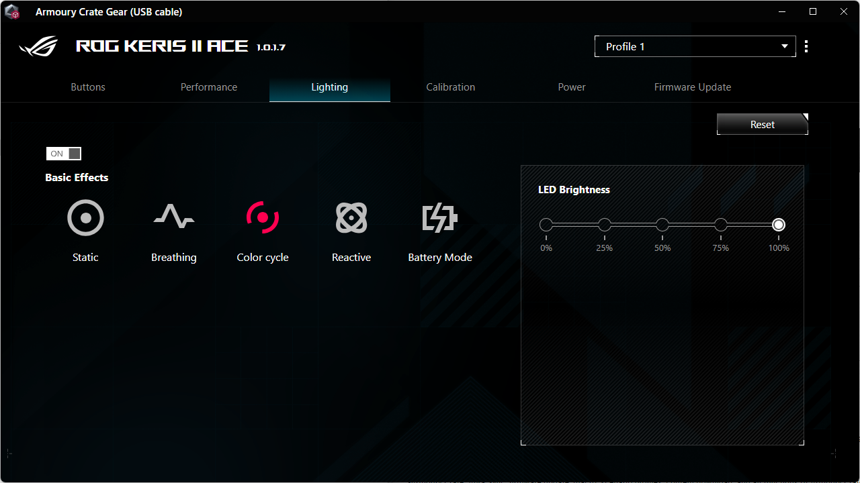
Task: Expand the Profile 1 dropdown
Action: point(695,46)
